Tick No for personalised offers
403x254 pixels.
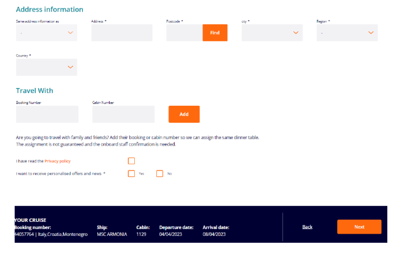(x=160, y=174)
